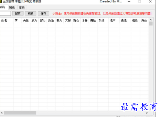Sort by the 武力 column header
The image size is (160, 117).
(34, 20)
